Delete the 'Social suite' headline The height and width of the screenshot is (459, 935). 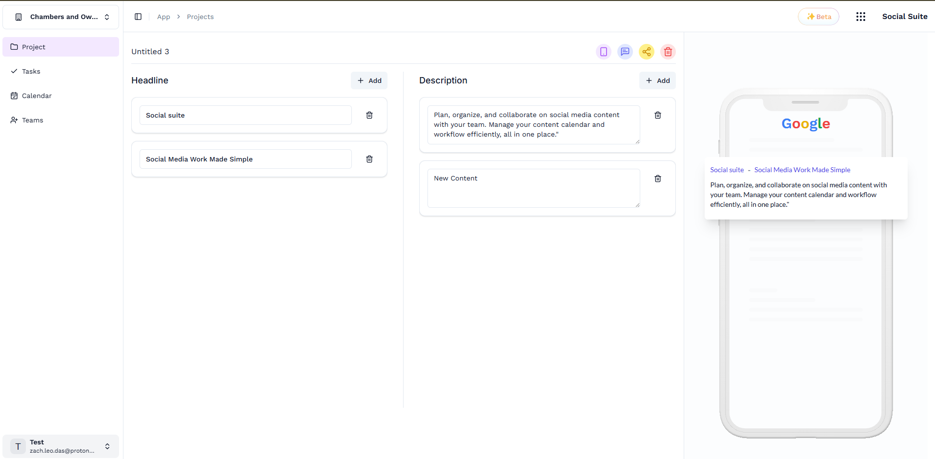[369, 115]
